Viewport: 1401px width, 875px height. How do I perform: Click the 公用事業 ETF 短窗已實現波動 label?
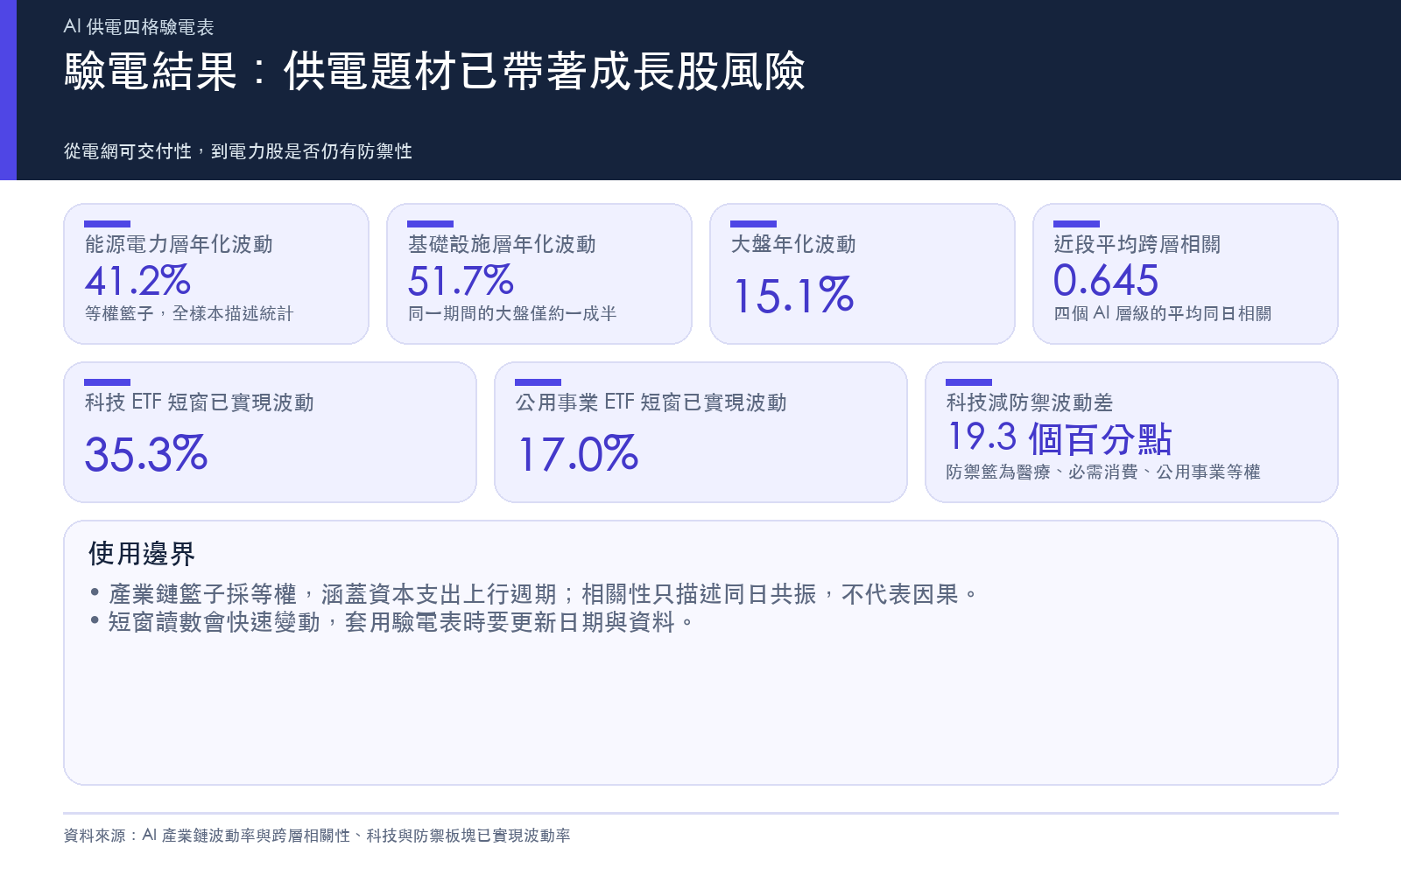tap(651, 402)
